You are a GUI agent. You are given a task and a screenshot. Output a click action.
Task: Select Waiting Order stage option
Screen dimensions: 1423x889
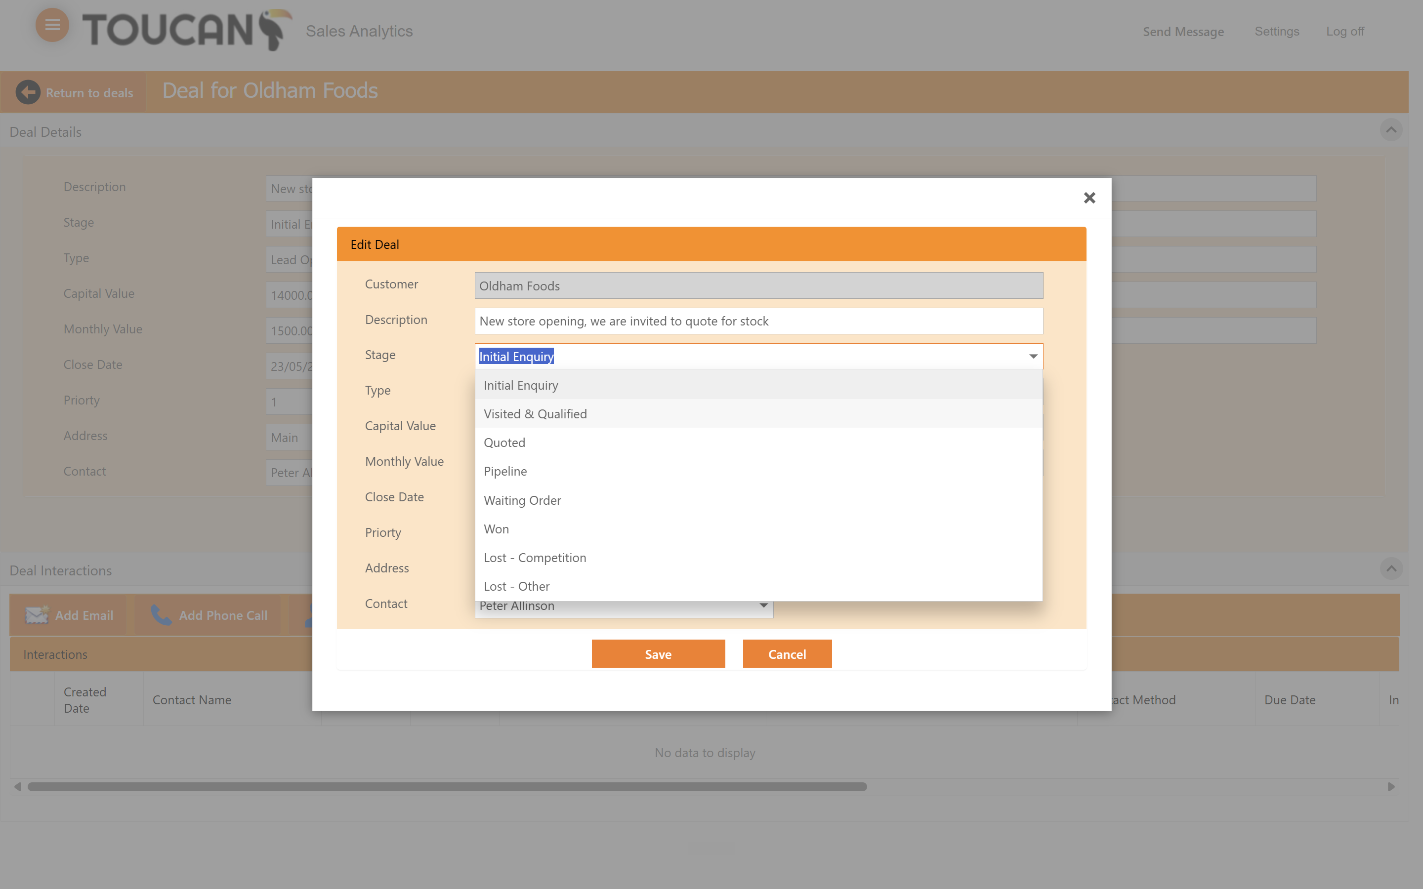(758, 500)
